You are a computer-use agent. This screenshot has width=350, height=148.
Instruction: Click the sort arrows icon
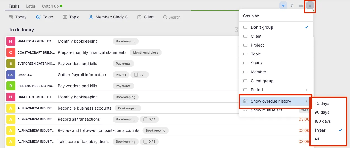pyautogui.click(x=292, y=5)
